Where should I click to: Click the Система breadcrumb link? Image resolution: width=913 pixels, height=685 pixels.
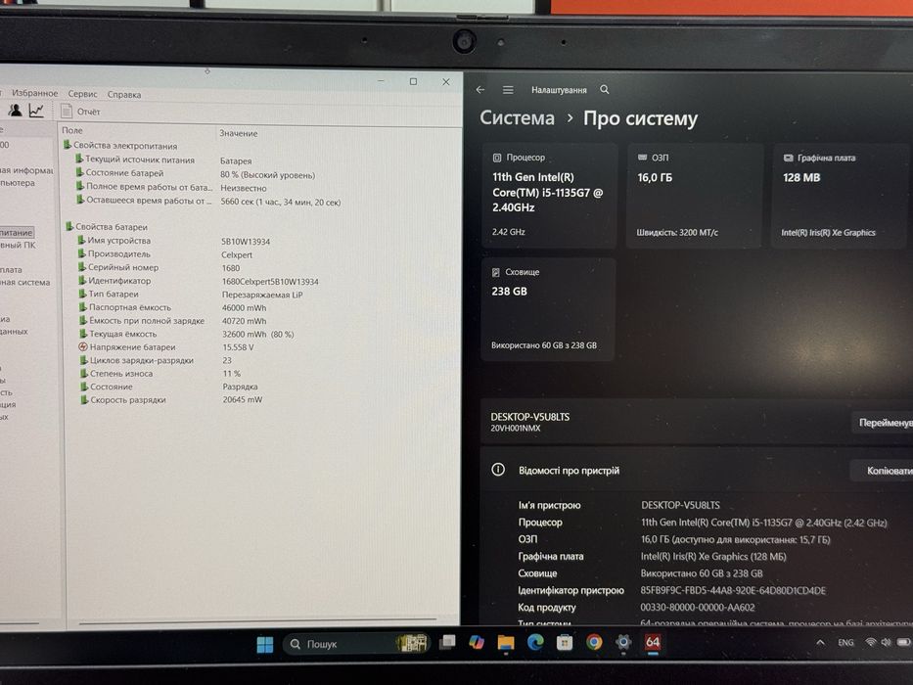coord(517,117)
